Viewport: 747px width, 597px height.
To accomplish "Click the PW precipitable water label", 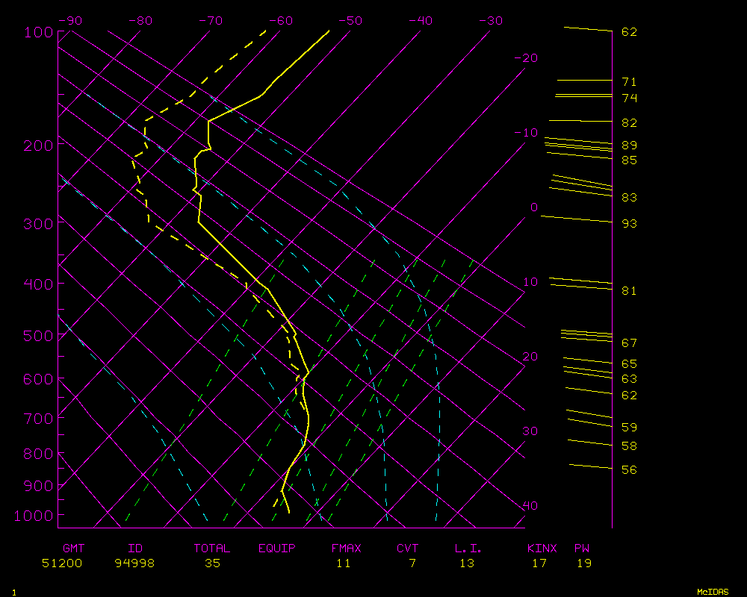I will point(582,548).
